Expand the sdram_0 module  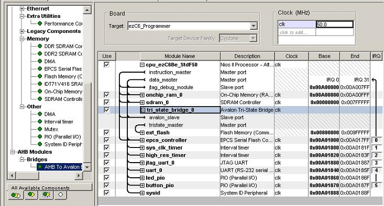[x=142, y=102]
